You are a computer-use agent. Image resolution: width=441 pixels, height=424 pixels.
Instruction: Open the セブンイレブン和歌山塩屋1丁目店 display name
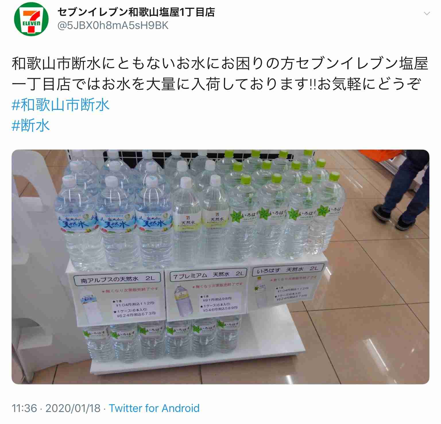136,12
